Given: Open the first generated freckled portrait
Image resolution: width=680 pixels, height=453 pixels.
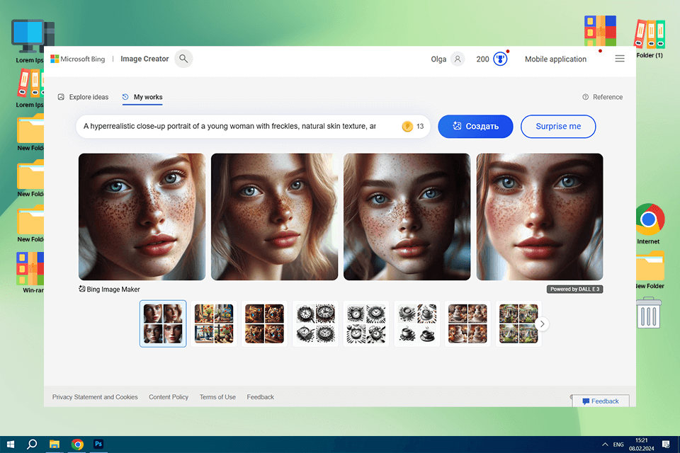Looking at the screenshot, I should click(x=142, y=217).
